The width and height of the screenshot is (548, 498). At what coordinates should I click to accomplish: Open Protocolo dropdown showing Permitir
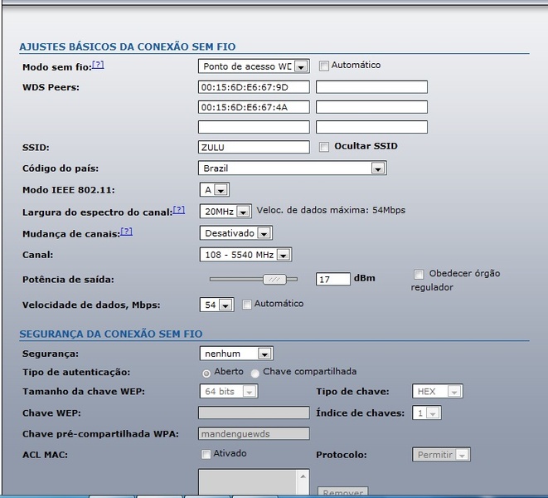(441, 455)
